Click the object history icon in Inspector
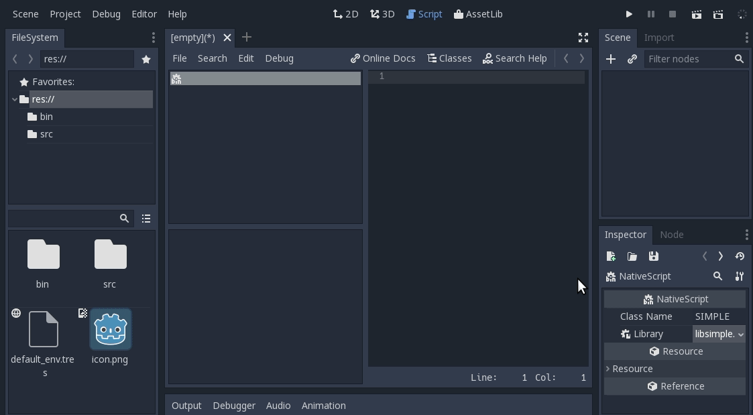The image size is (753, 415). 740,256
